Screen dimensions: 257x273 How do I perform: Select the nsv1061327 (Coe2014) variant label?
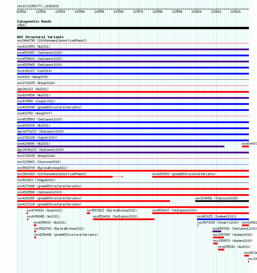pos(35,71)
